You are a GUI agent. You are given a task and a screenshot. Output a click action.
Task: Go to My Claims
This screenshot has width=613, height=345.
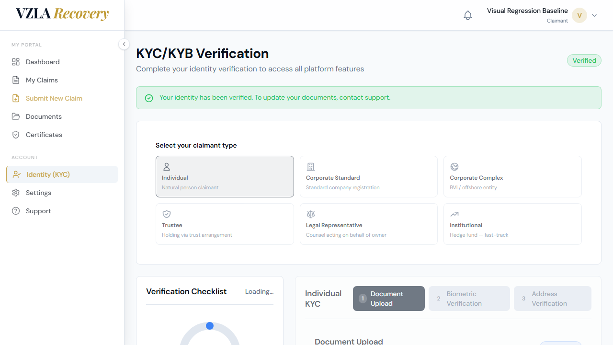click(x=62, y=80)
